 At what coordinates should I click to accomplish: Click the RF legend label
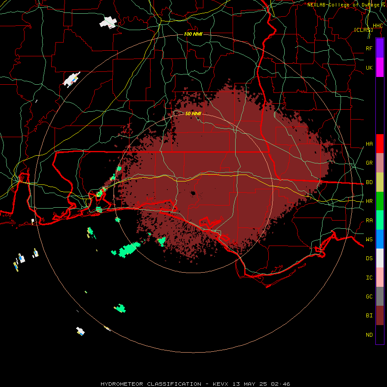(369, 48)
